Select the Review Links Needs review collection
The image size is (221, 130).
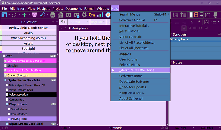[x=28, y=28]
